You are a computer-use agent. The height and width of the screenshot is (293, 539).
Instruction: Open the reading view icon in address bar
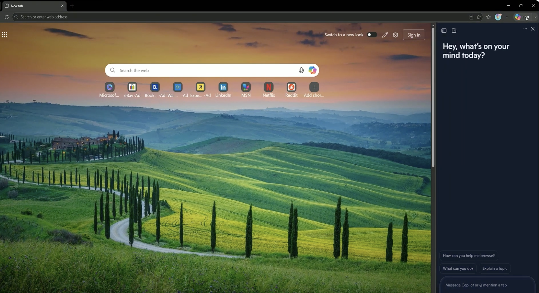pos(471,17)
